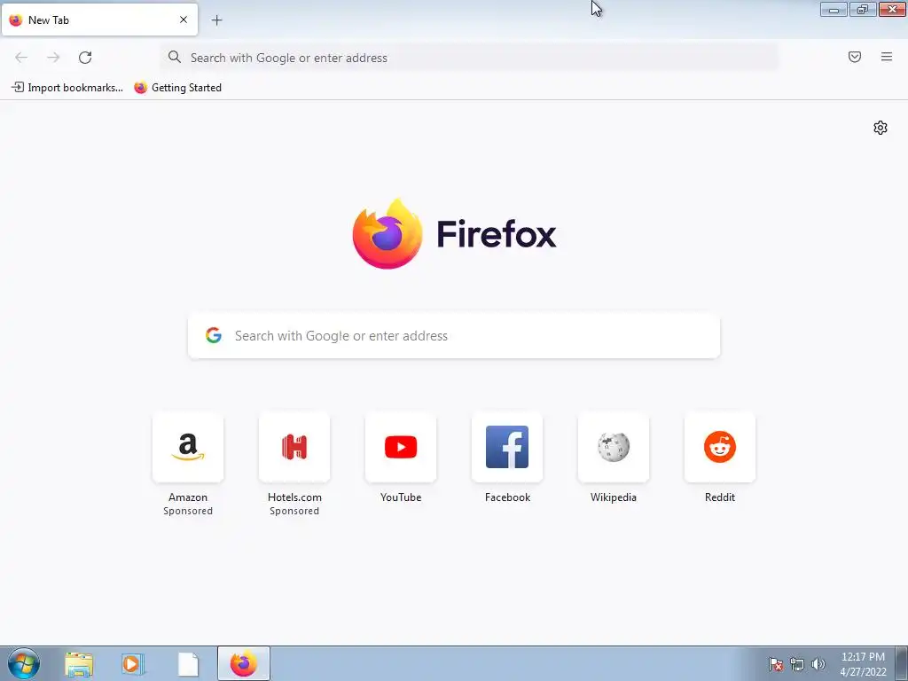The image size is (908, 681).
Task: Click the network tray icon
Action: coord(797,664)
